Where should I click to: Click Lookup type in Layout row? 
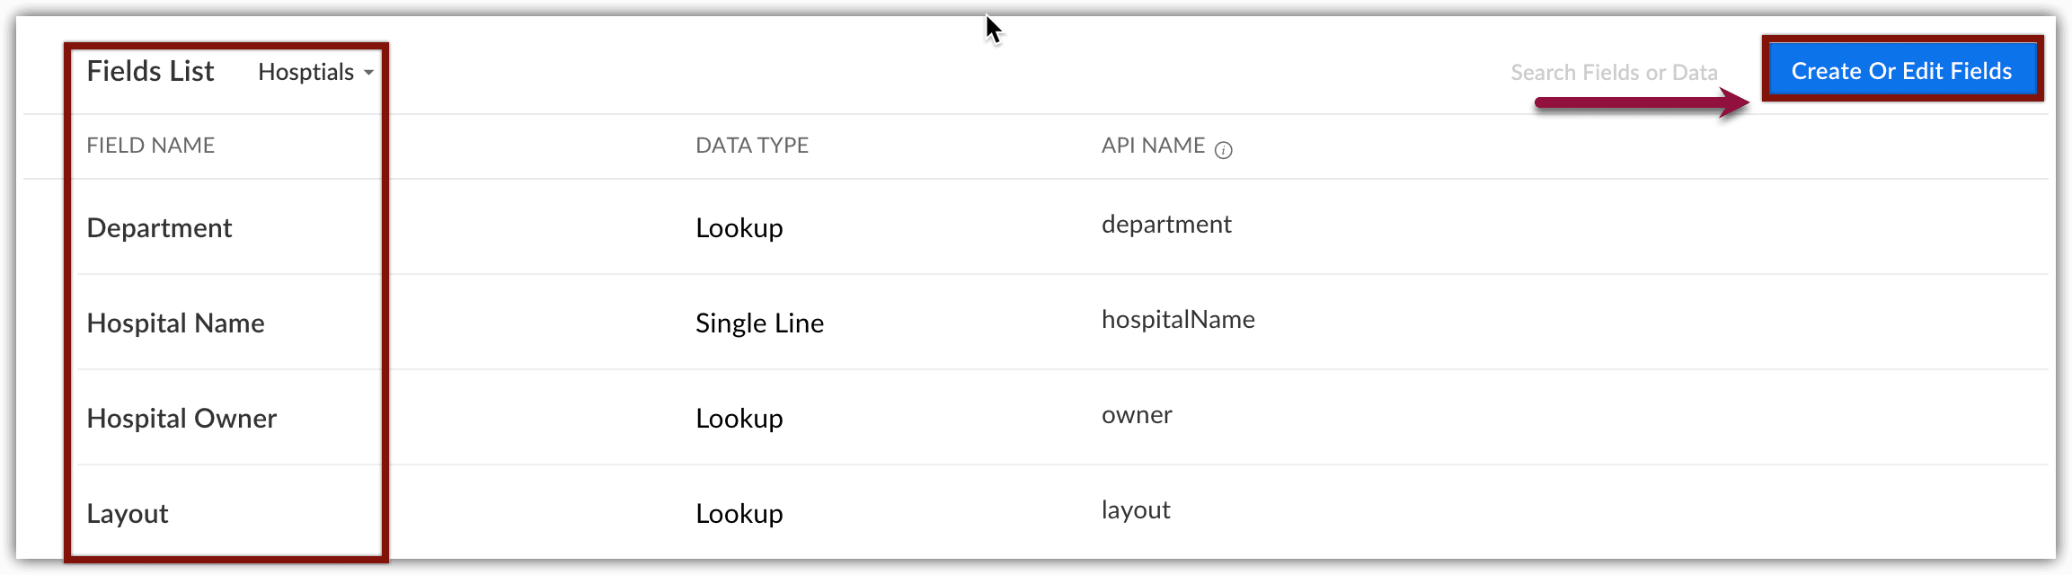pos(739,514)
